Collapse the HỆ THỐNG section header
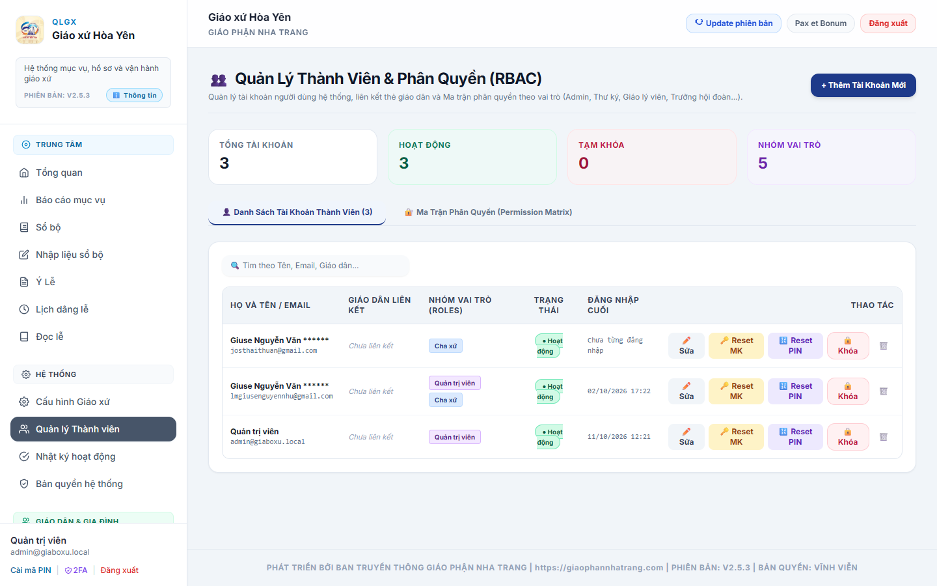The width and height of the screenshot is (937, 586). tap(93, 374)
